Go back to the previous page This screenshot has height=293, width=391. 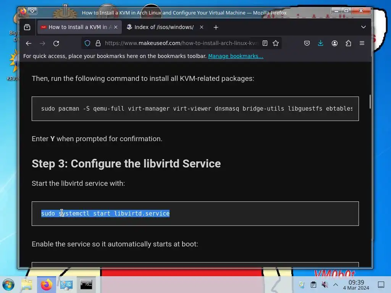coord(29,43)
